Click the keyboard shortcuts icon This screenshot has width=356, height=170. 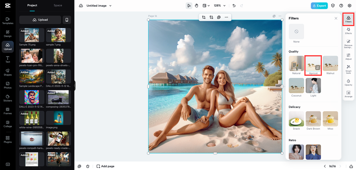point(8,164)
